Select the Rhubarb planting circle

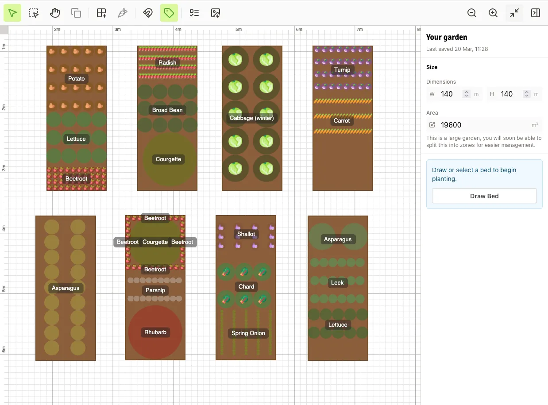(155, 333)
